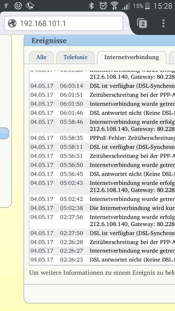The height and width of the screenshot is (311, 175).
Task: Open the browser tab switcher showing 2
Action: (142, 23)
